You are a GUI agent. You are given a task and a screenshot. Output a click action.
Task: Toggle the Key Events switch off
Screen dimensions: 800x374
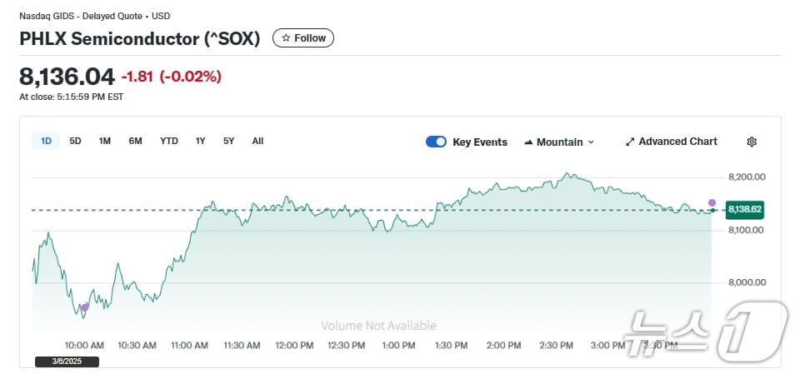(436, 142)
